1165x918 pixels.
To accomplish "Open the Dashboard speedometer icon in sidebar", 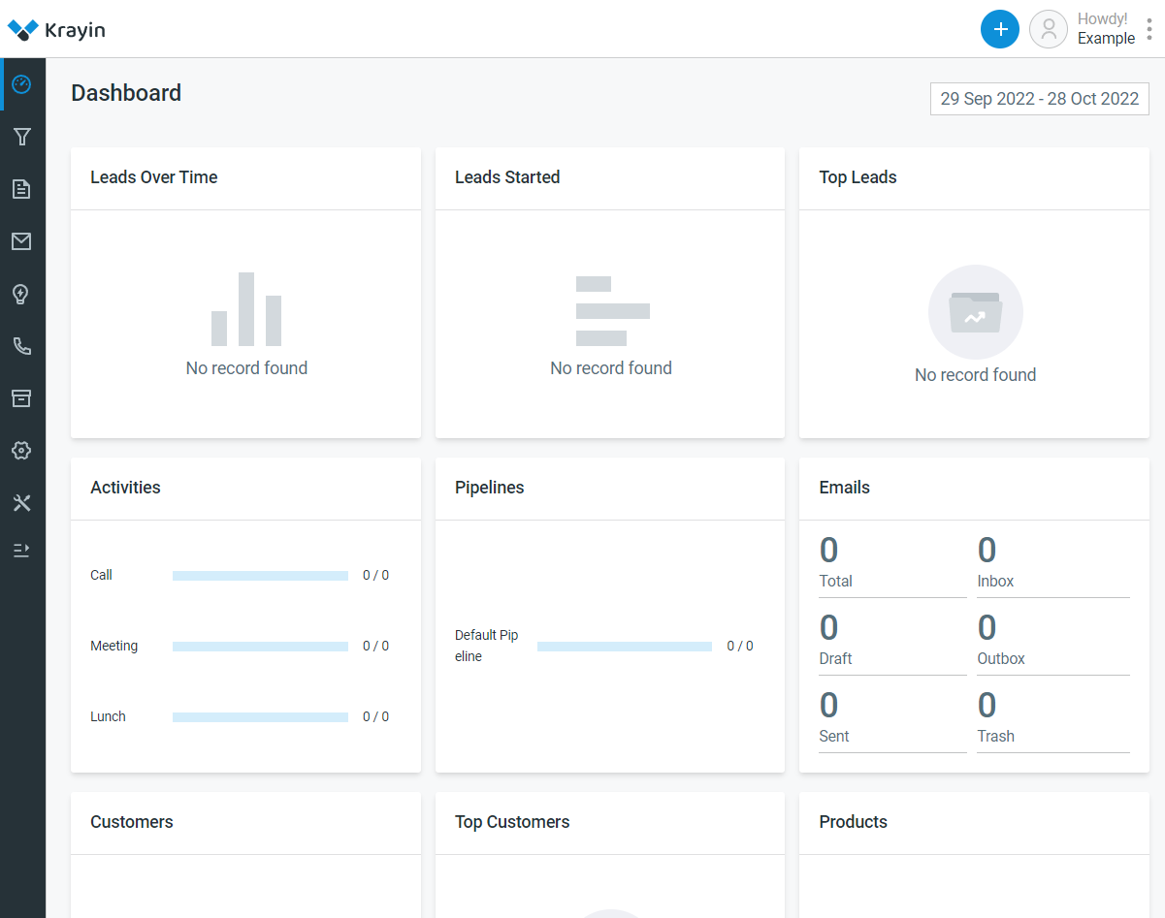I will [x=21, y=84].
